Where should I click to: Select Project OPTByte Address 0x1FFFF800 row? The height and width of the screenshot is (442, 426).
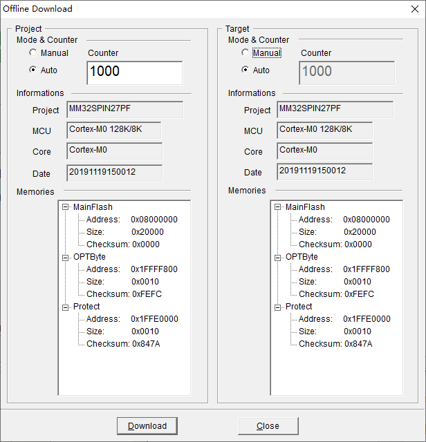pyautogui.click(x=132, y=269)
